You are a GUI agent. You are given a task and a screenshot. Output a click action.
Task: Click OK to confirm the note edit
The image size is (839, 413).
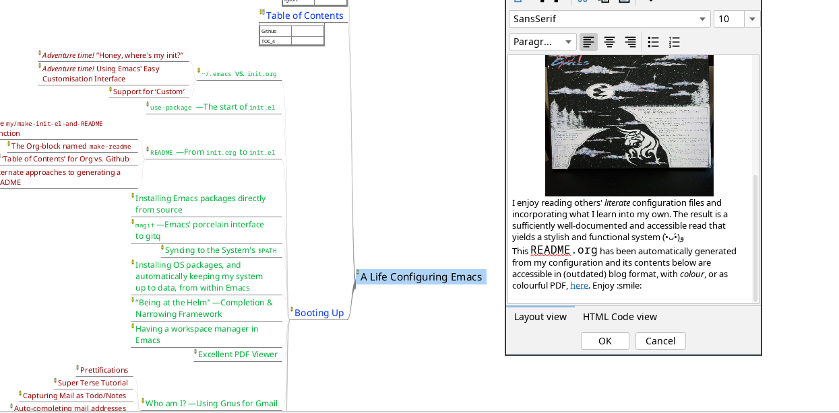click(605, 341)
